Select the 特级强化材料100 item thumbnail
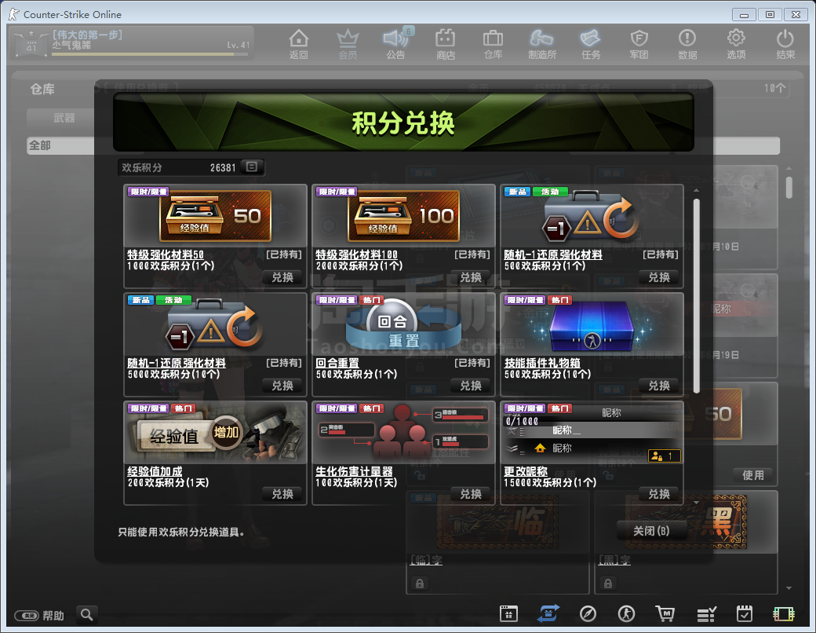Viewport: 816px width, 633px height. 403,216
